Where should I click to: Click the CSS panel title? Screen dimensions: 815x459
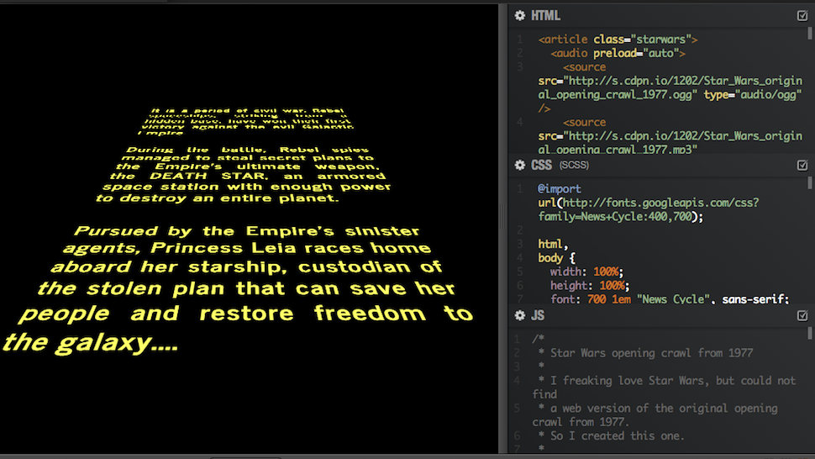pyautogui.click(x=542, y=165)
